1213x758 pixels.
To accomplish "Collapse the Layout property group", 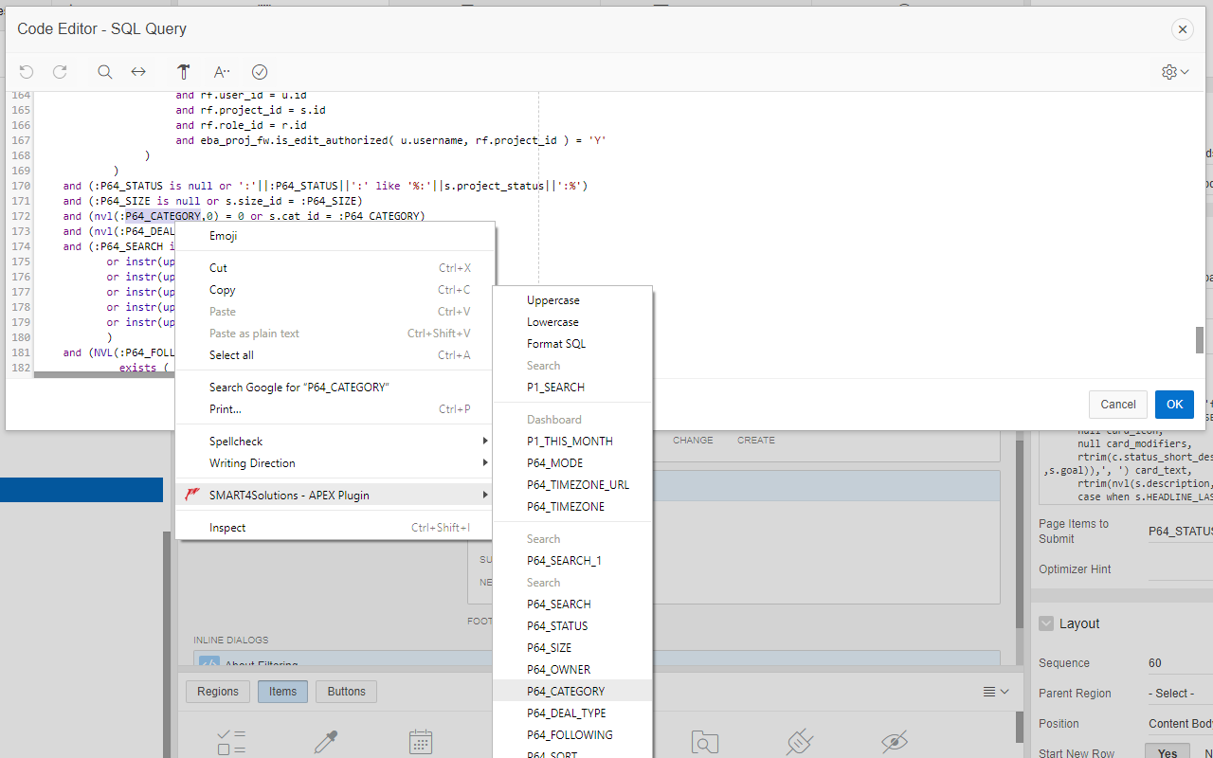I will 1046,623.
